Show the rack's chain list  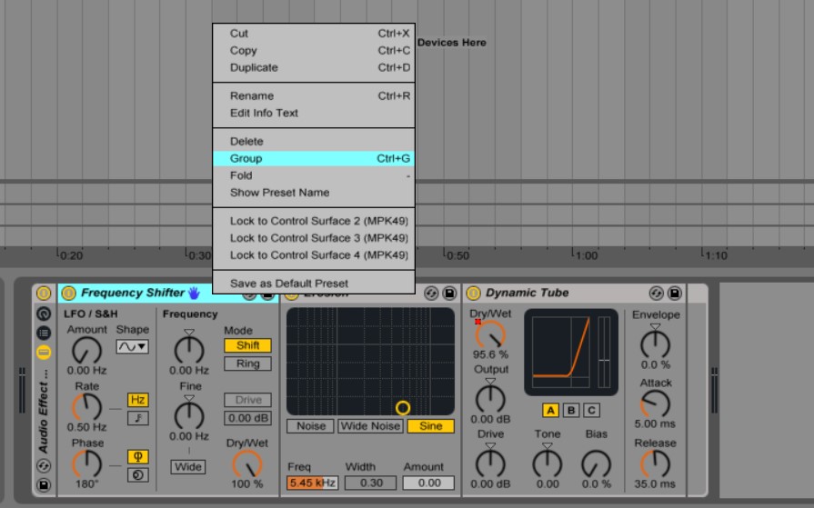tap(44, 333)
